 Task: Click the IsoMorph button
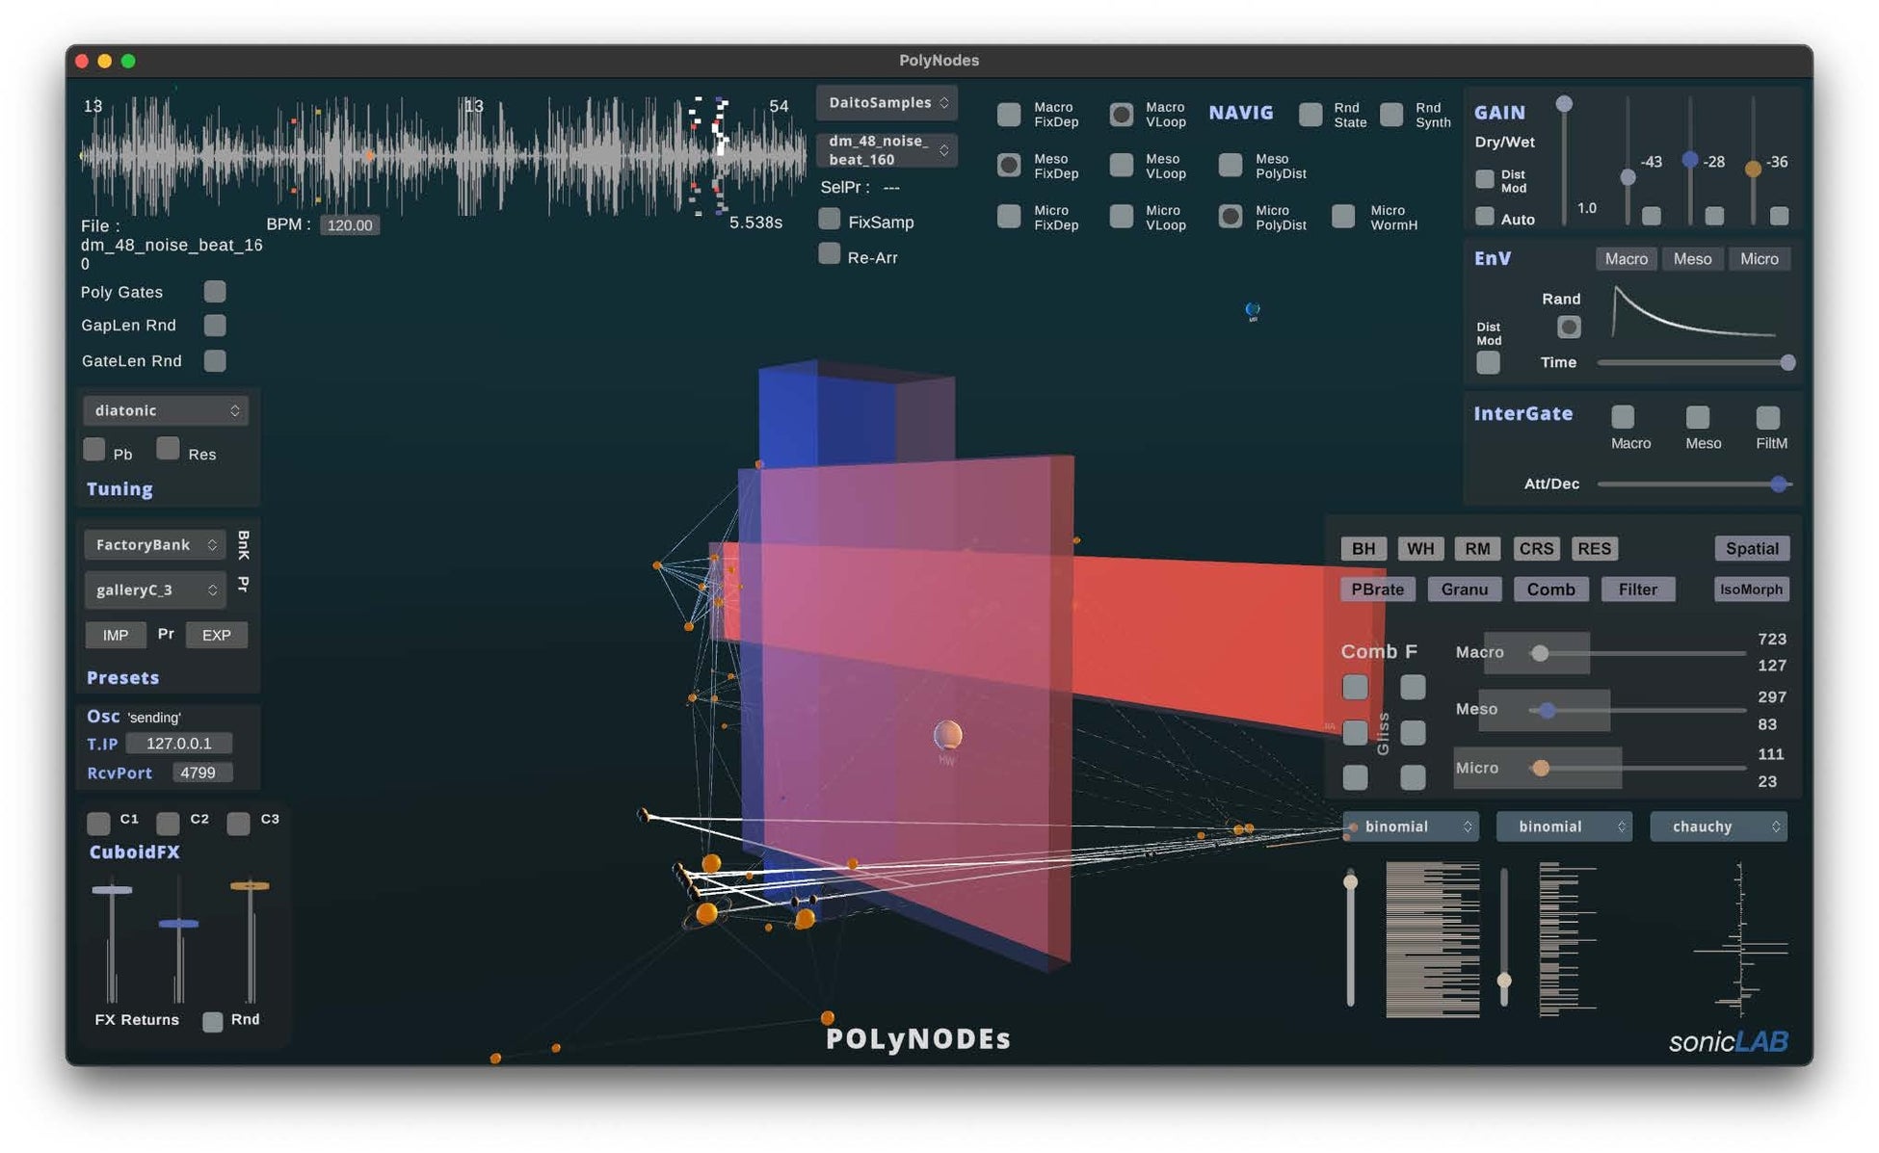[x=1750, y=590]
